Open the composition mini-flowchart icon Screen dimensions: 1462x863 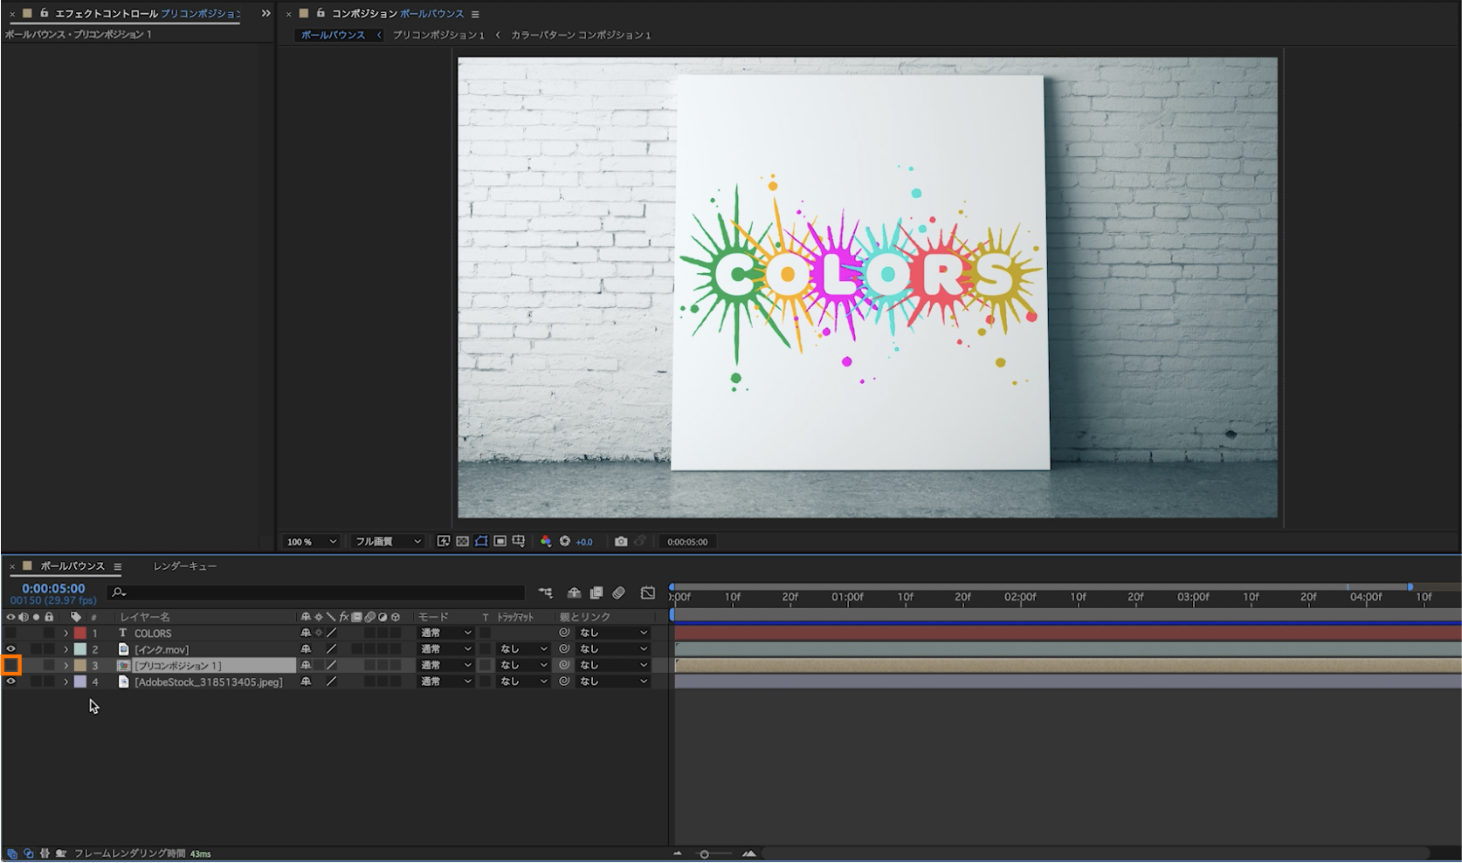click(x=546, y=593)
